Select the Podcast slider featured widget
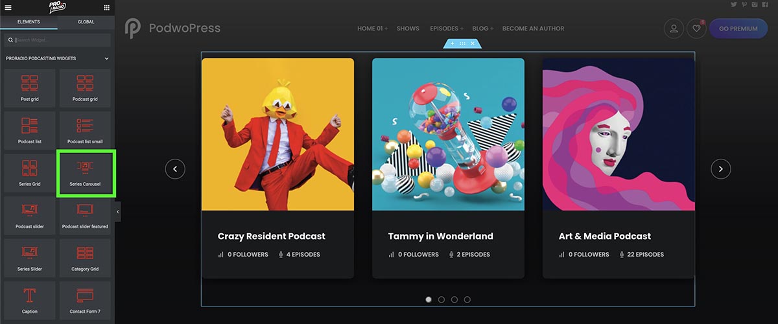This screenshot has height=324, width=778. (85, 215)
